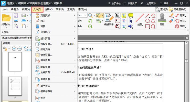The image size is (190, 102).
Task: Choose 旋转页面... from the menu
Action: click(55, 72)
